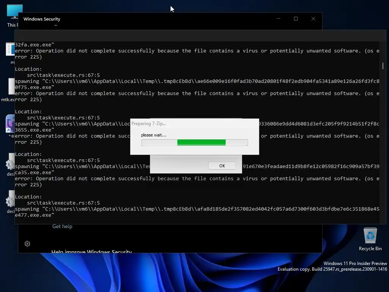
Task: Open Windows Security settings gear icon
Action: [x=27, y=244]
